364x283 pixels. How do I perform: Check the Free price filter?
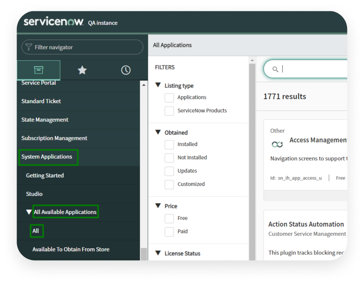pyautogui.click(x=169, y=218)
